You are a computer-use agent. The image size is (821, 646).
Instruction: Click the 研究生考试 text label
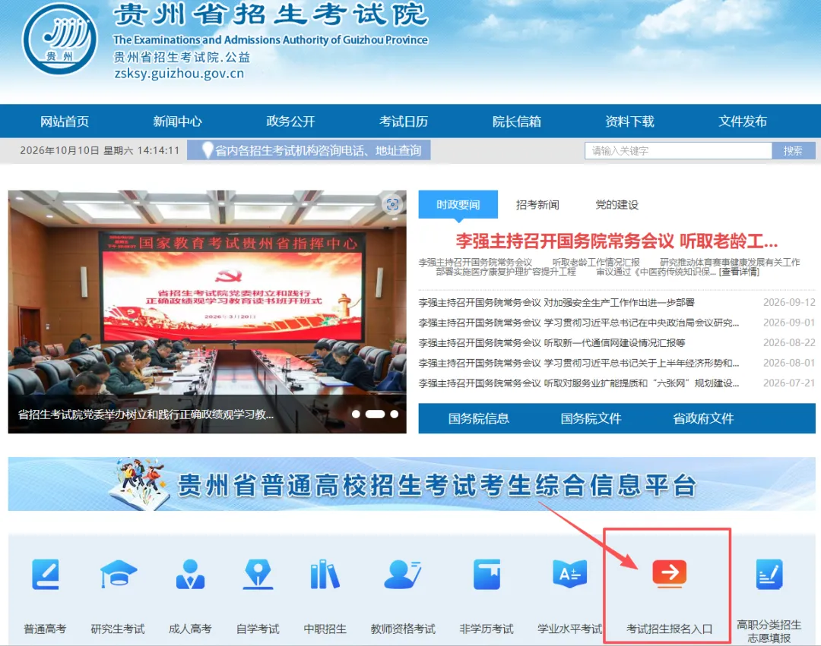coord(118,629)
